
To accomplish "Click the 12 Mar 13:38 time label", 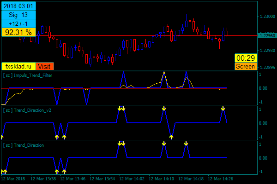I will coord(43,179).
